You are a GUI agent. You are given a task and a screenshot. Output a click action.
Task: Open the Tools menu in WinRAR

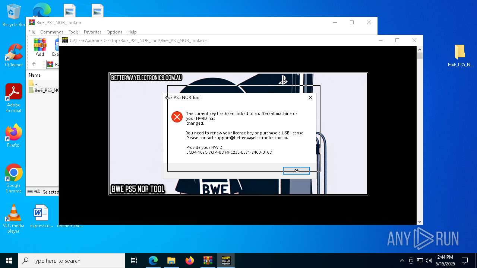[x=73, y=32]
